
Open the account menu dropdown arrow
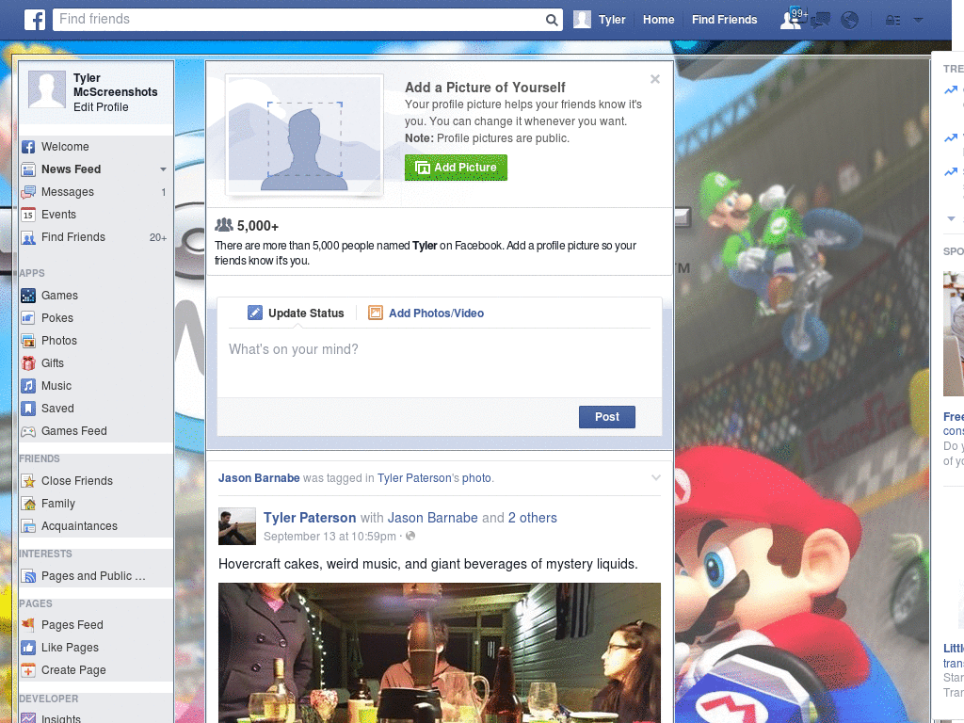918,21
